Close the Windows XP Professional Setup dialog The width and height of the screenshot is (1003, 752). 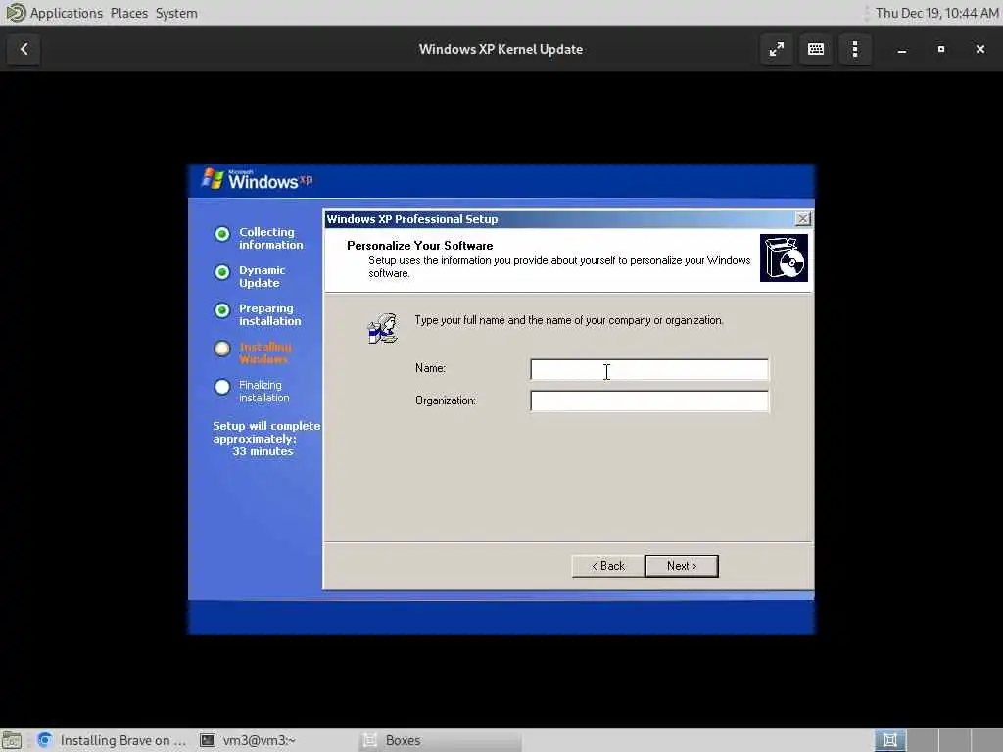pyautogui.click(x=803, y=218)
